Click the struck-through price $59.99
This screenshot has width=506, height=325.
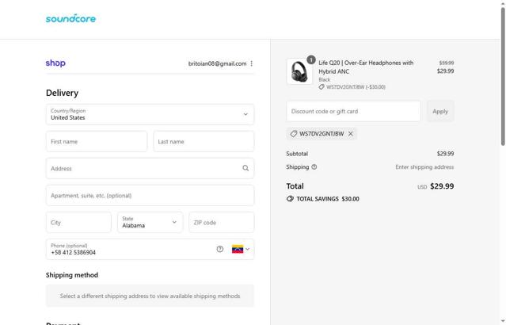click(447, 63)
